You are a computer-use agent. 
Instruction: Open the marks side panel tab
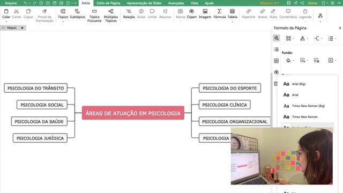(x=277, y=61)
